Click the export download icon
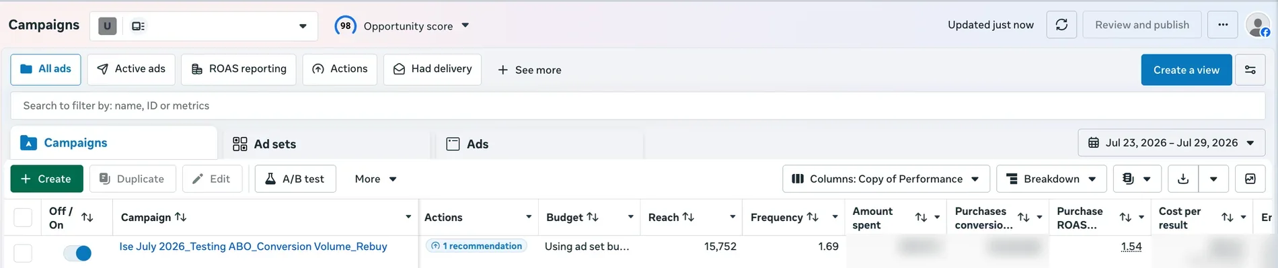 1183,179
